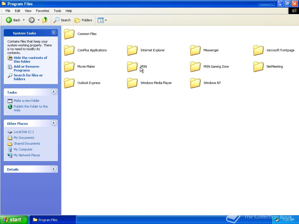This screenshot has height=224, width=299.
Task: Click the Program Files title bar folder icon
Action: pyautogui.click(x=4, y=4)
